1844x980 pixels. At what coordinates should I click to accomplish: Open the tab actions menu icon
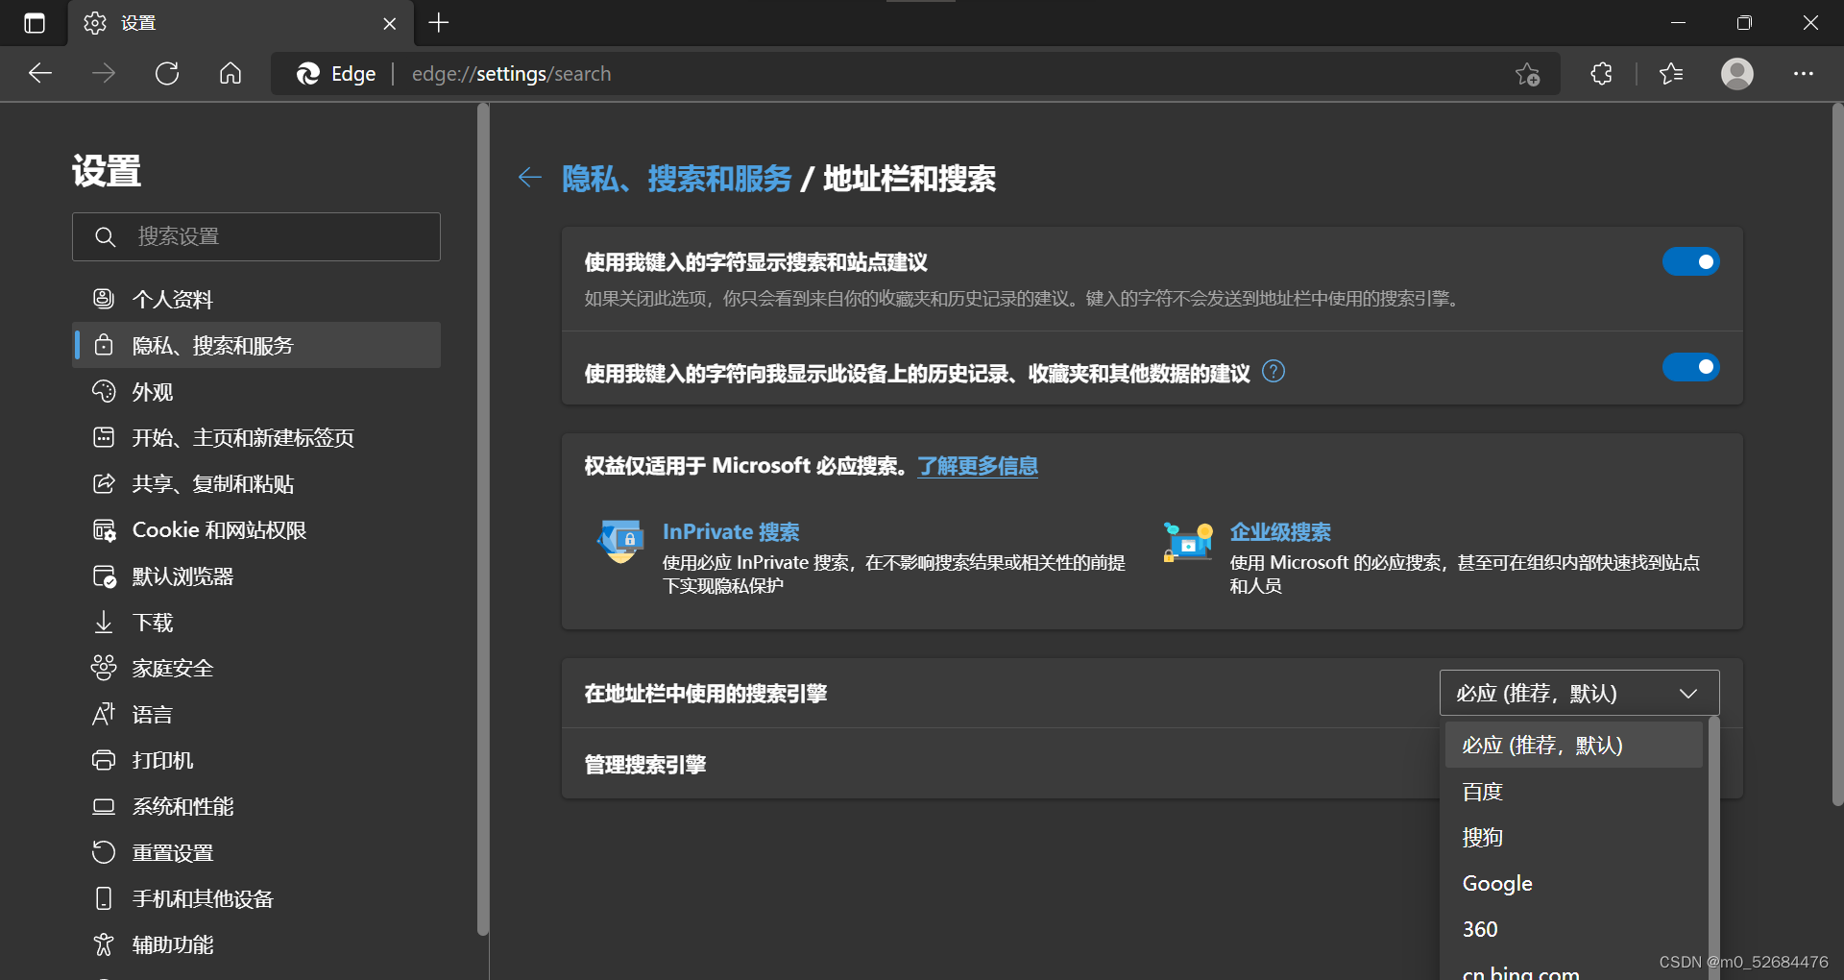click(x=35, y=23)
